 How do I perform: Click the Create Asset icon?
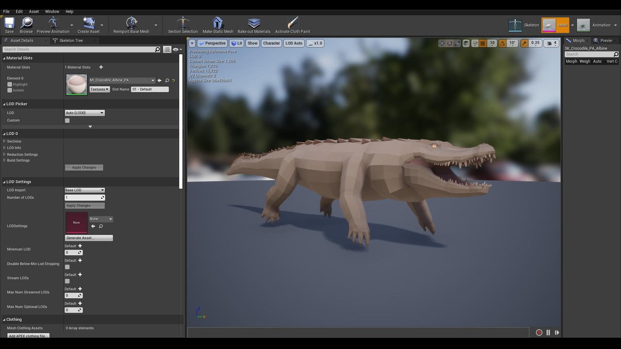tap(88, 25)
